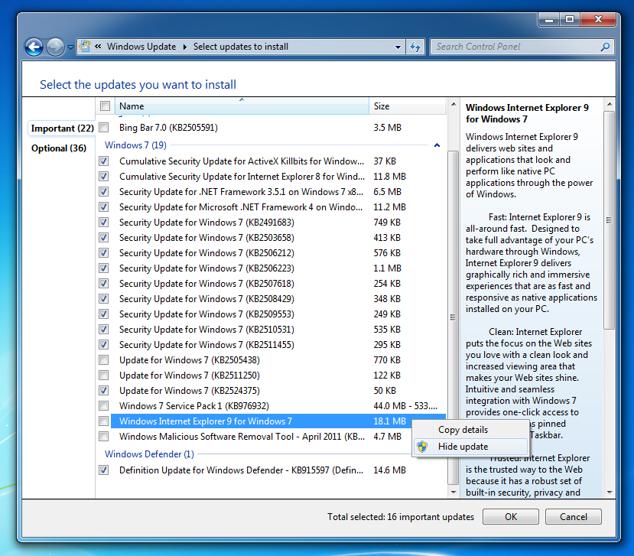Click the search magnifier icon
The image size is (634, 556).
[x=605, y=47]
